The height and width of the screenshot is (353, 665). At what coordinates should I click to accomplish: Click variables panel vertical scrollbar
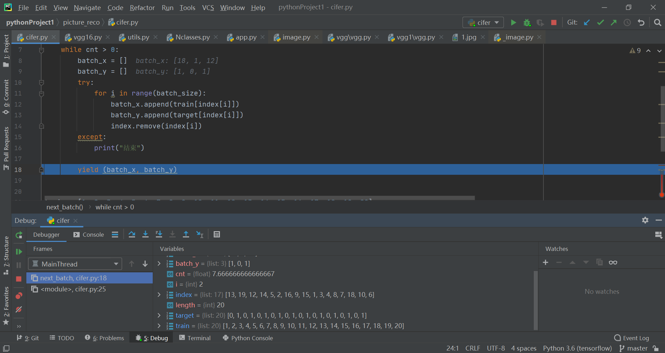pos(535,300)
